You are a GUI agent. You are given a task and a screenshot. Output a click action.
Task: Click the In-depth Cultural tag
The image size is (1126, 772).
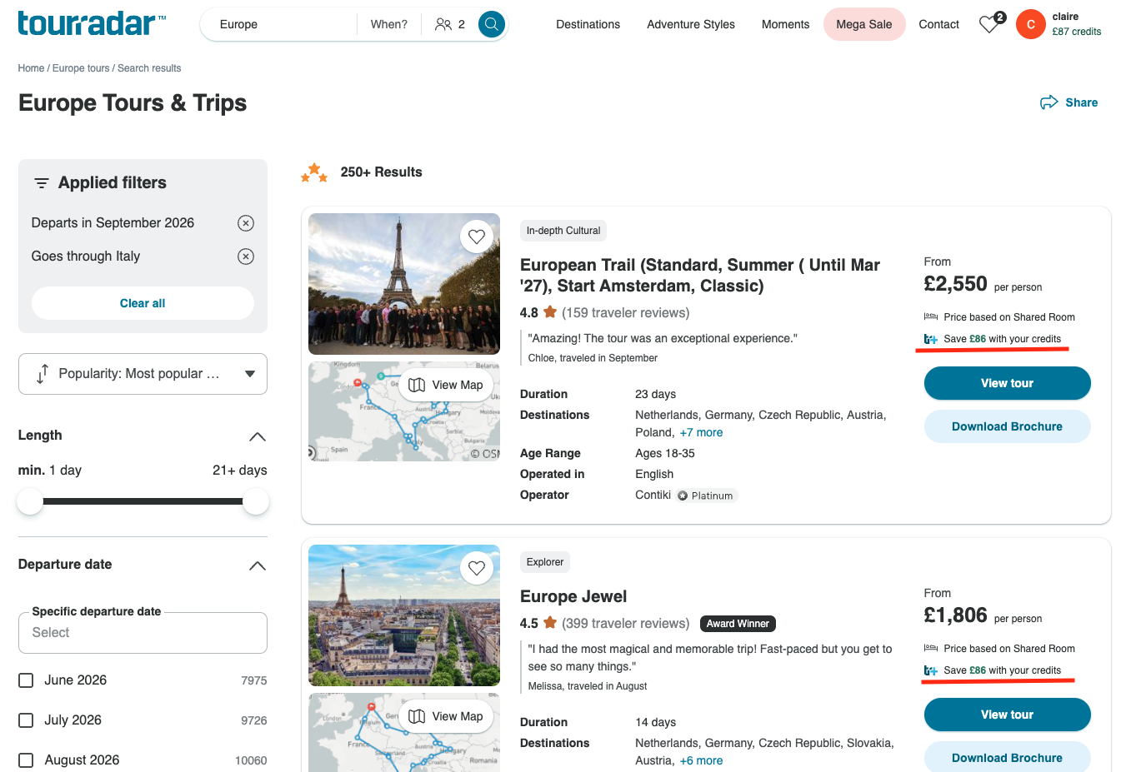pos(563,231)
